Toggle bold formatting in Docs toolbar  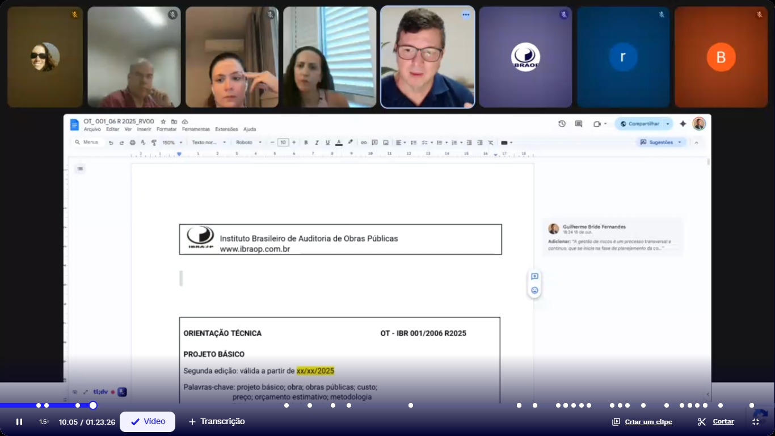coord(306,142)
